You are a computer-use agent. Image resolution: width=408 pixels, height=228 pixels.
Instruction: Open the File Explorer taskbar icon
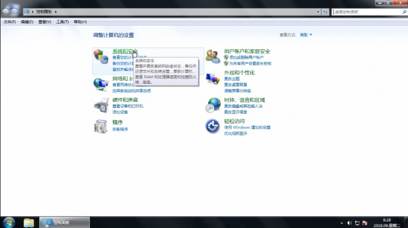click(x=29, y=222)
